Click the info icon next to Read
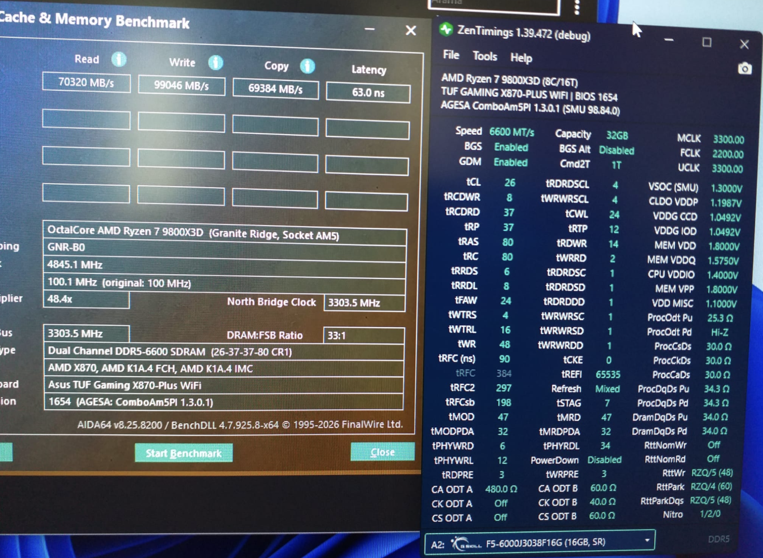The height and width of the screenshot is (558, 763). point(119,60)
